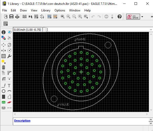Image resolution: width=153 pixels, height=131 pixels.
Task: Select the Change wrench tool
Action: [9, 56]
